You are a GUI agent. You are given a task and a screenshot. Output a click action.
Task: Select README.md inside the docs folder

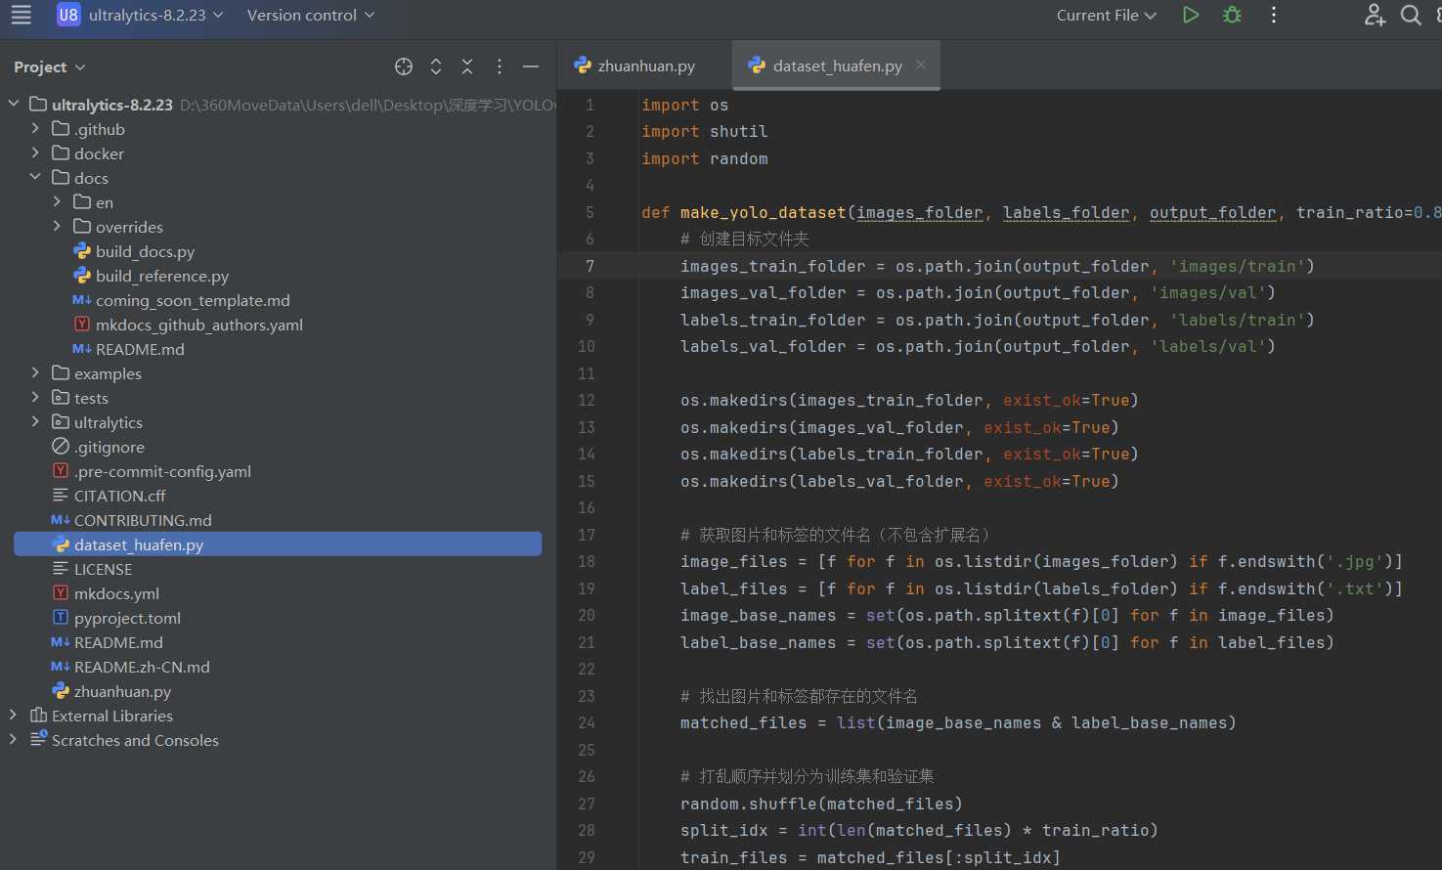click(140, 349)
